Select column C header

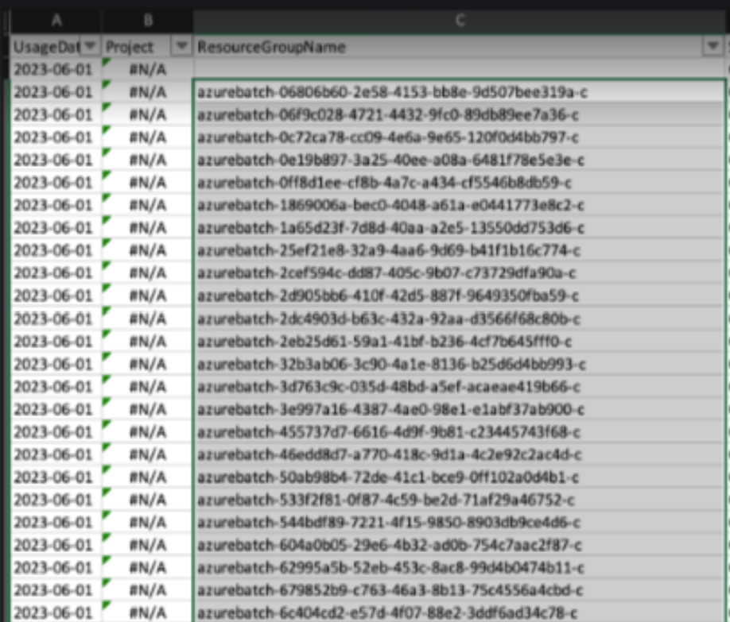[460, 21]
